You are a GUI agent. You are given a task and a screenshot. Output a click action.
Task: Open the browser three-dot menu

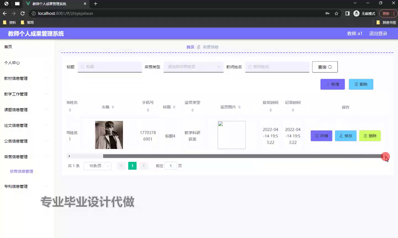coord(394,13)
